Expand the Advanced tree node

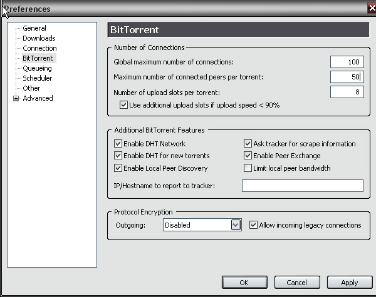(16, 99)
